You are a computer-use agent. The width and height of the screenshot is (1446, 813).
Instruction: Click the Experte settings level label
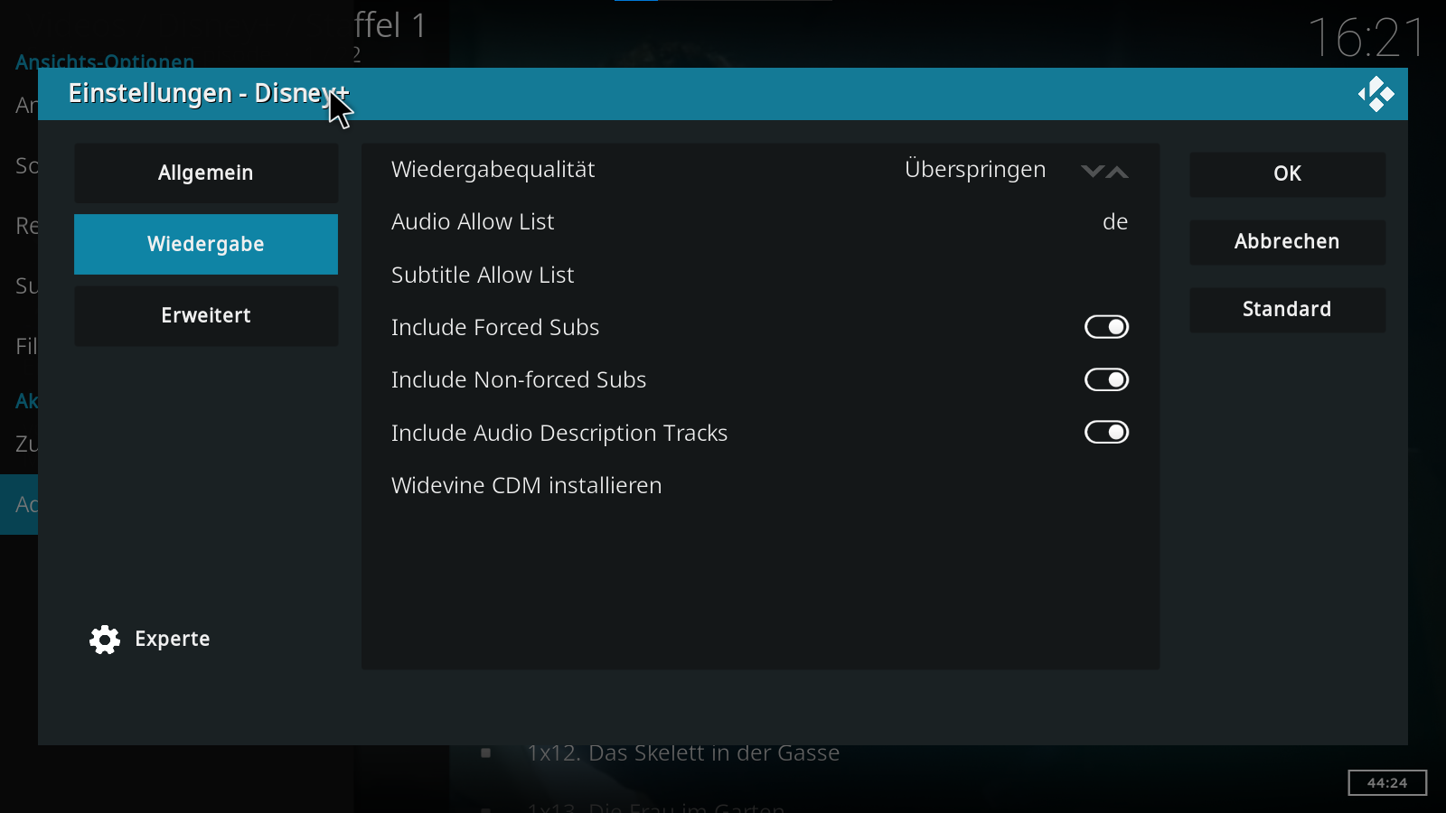tap(173, 639)
